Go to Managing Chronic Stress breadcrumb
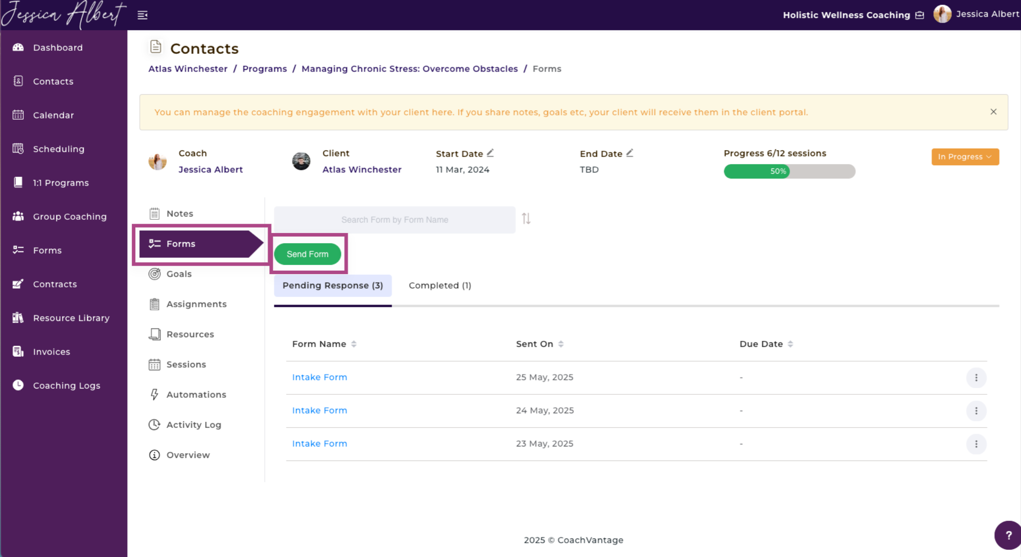Viewport: 1021px width, 557px height. tap(409, 69)
